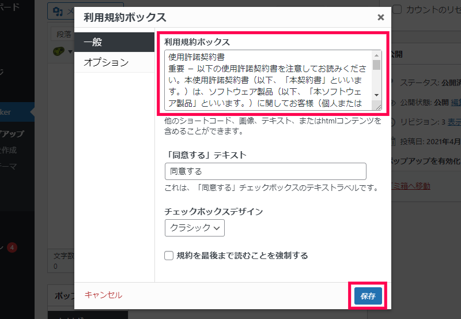The height and width of the screenshot is (319, 461).
Task: Open the 段落 format dropdown
Action: [x=62, y=34]
